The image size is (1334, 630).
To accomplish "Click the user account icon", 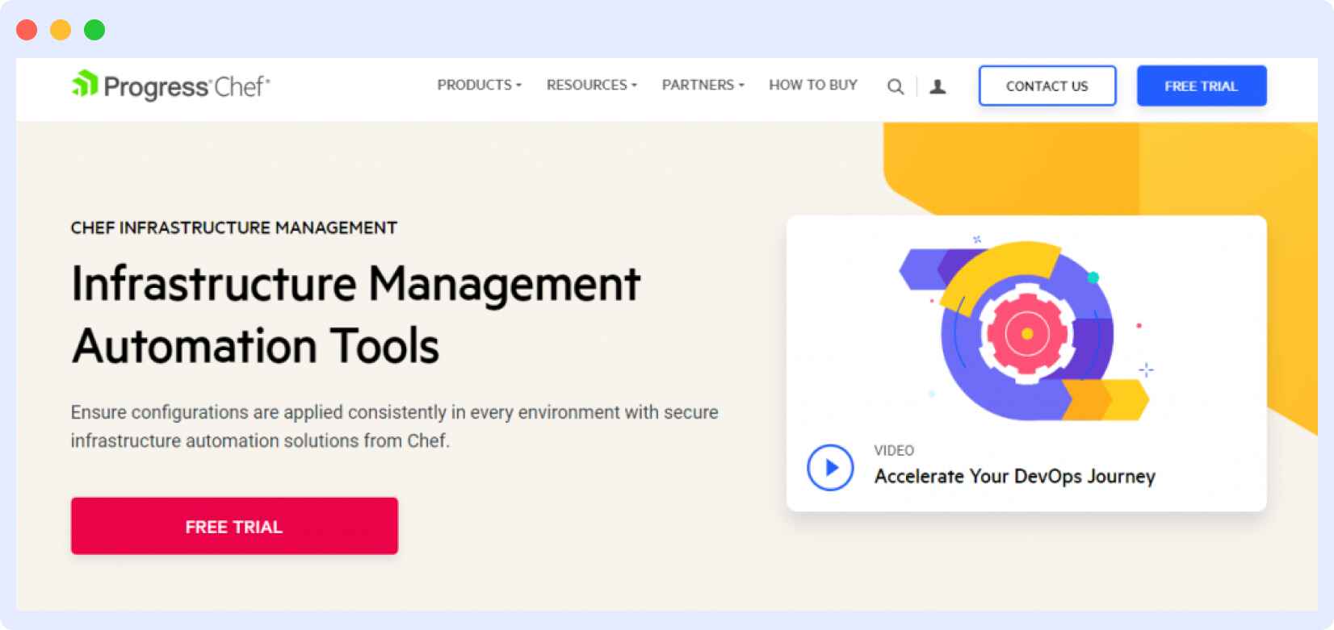I will (937, 86).
